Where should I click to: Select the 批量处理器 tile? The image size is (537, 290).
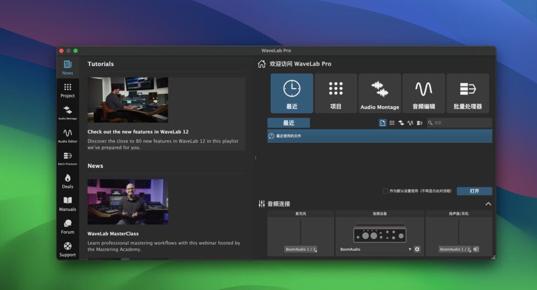[467, 93]
